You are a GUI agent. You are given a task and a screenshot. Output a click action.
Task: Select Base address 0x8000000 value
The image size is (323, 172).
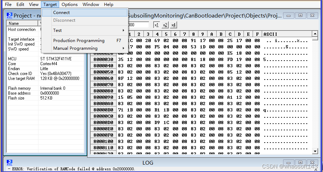(x=50, y=93)
